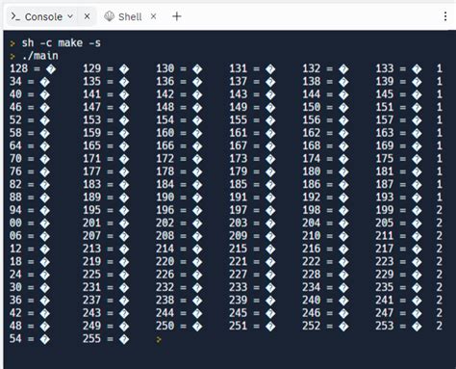Click the '249 =' output entry
Viewport: 456px width, 369px height.
click(x=106, y=326)
